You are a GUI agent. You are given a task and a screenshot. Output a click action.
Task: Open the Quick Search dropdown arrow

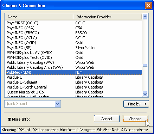pos(57,104)
